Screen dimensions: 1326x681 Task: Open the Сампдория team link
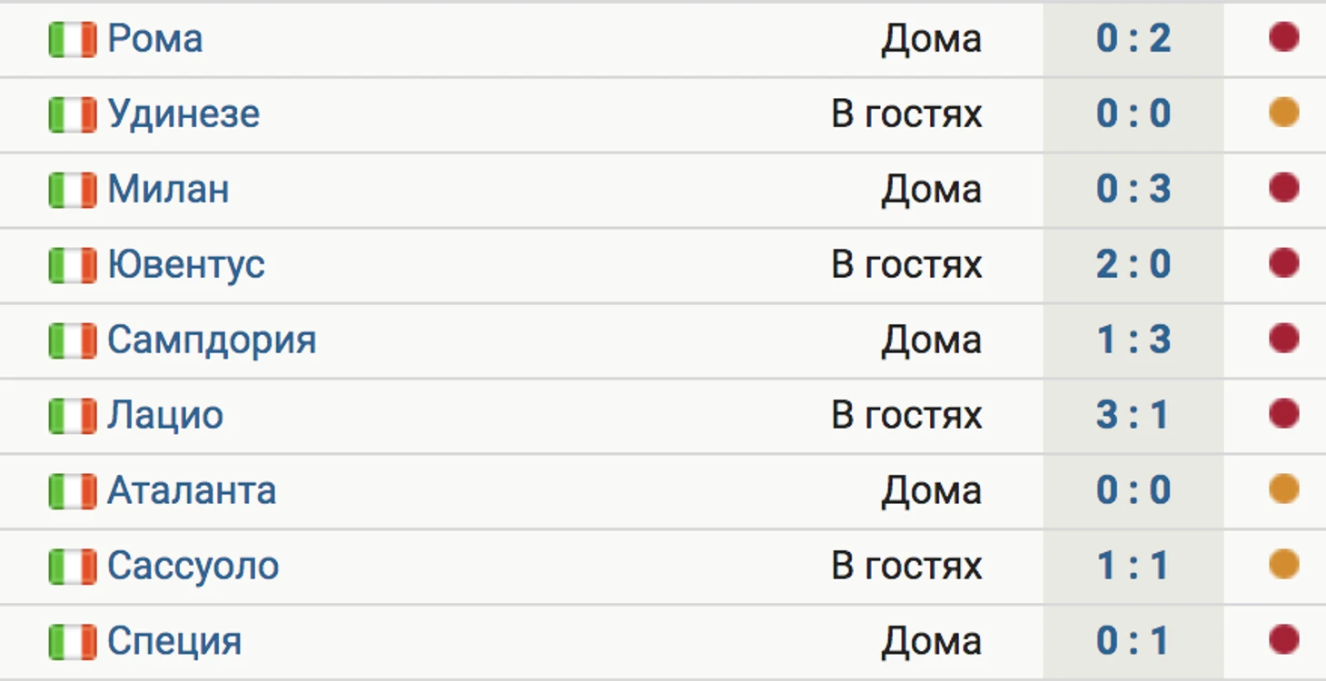coord(212,340)
